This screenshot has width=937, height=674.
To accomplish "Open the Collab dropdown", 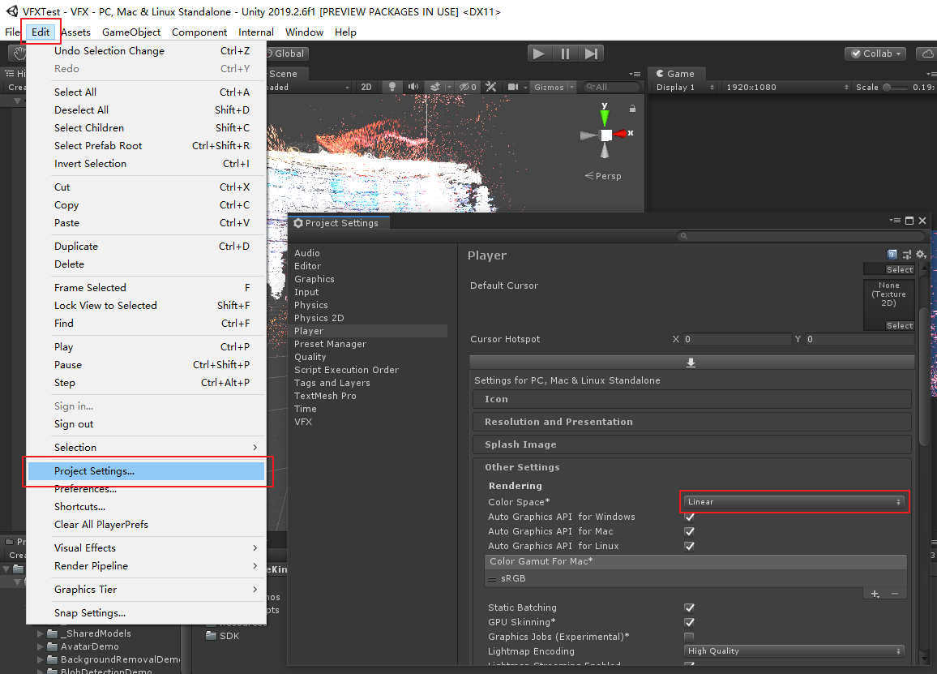I will [x=875, y=54].
